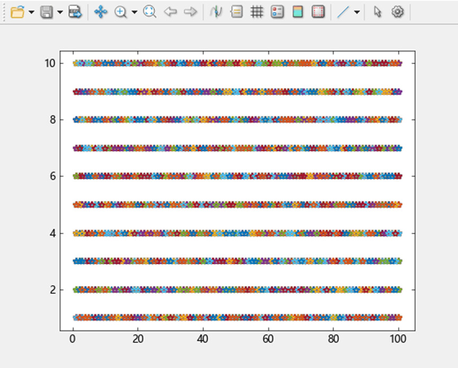Select the Insert line annotation tool

tap(343, 12)
